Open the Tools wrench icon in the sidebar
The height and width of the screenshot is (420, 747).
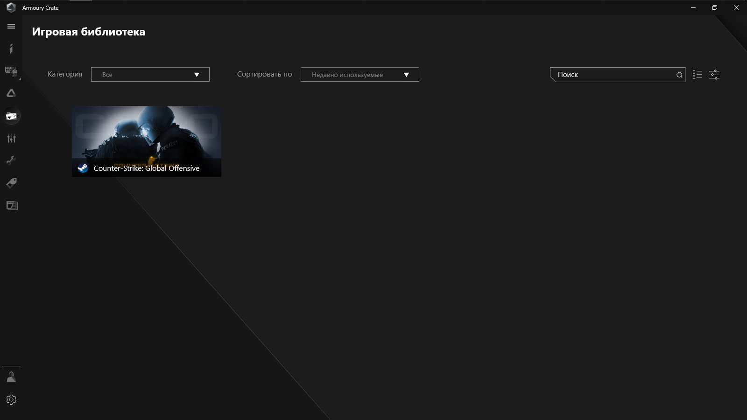coord(11,161)
